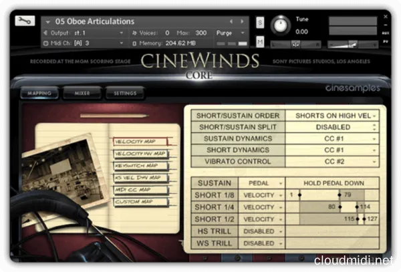Go to the next instrument using right arrow
401x272 pixels.
(x=241, y=21)
